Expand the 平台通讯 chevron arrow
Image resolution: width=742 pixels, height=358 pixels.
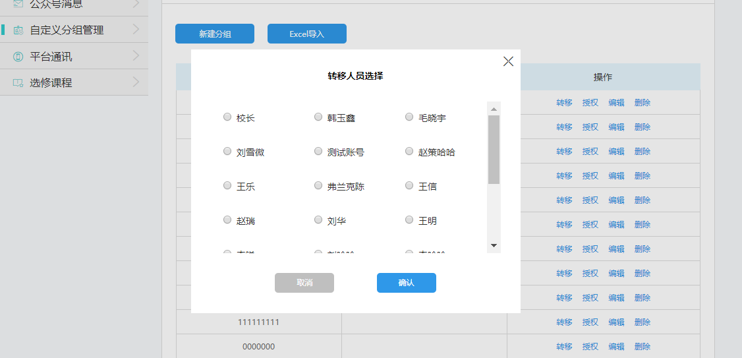[x=136, y=56]
